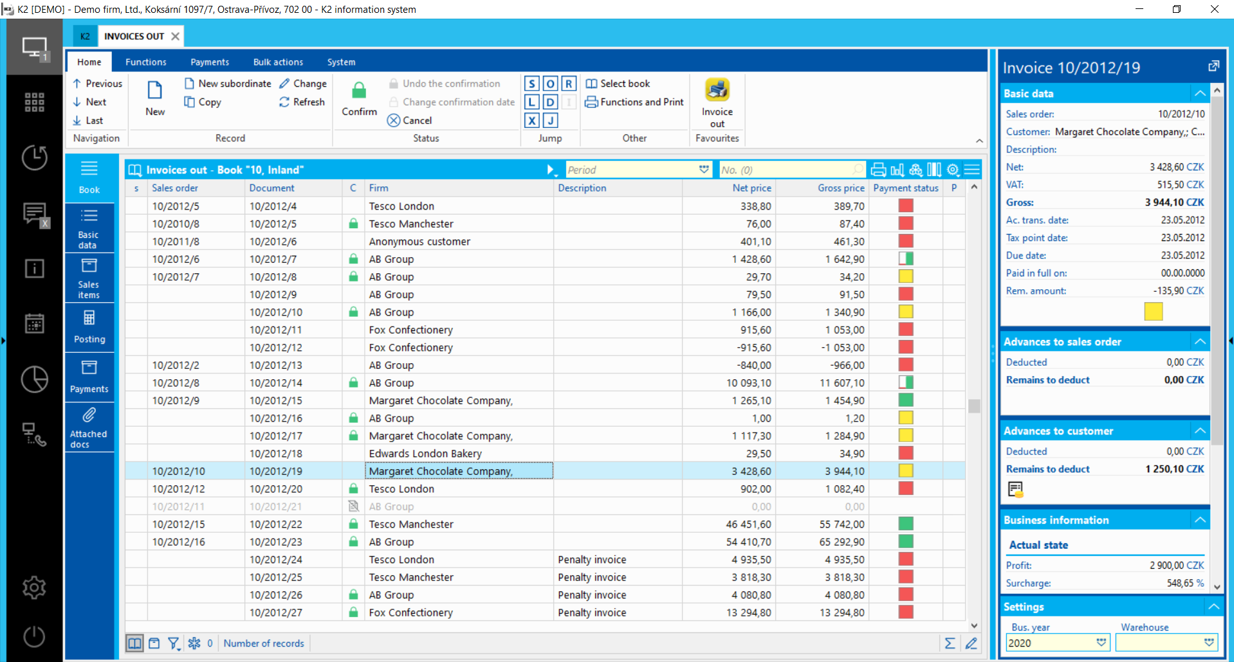Open the Bulk actions ribbon tab
This screenshot has width=1234, height=662.
click(278, 62)
